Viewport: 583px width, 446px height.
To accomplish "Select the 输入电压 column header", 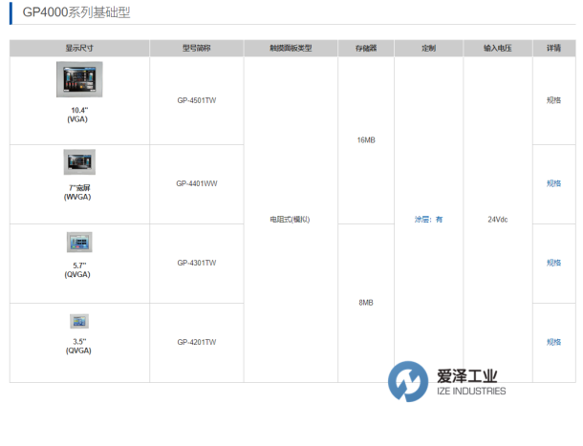I will [497, 48].
